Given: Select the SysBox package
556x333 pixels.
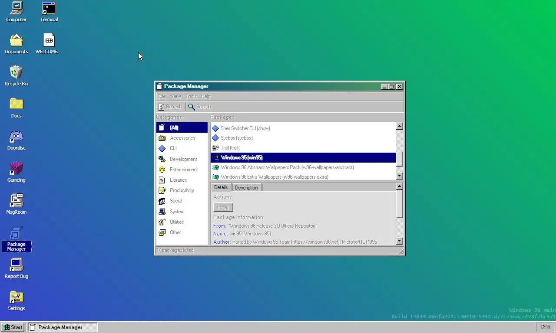Looking at the screenshot, I should 303,138.
